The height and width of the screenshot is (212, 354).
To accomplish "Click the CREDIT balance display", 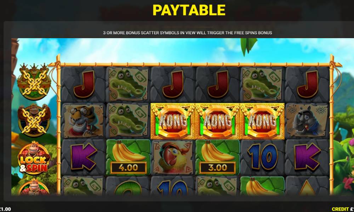I will 343,209.
